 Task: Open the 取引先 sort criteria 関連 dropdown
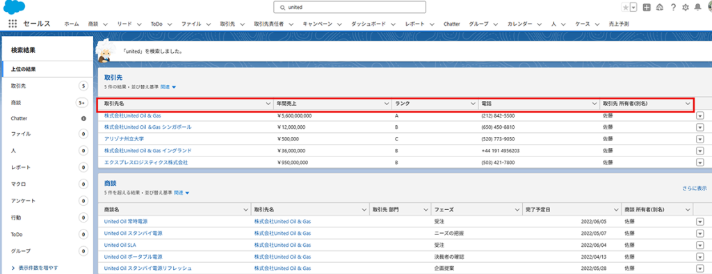[168, 86]
